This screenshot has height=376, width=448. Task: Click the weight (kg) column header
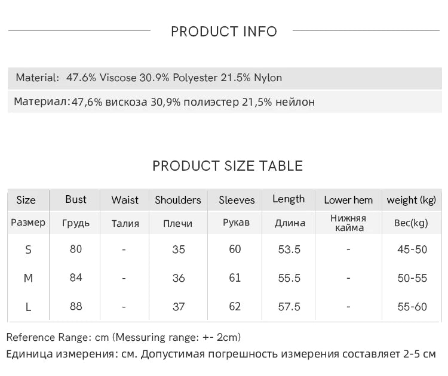click(412, 200)
